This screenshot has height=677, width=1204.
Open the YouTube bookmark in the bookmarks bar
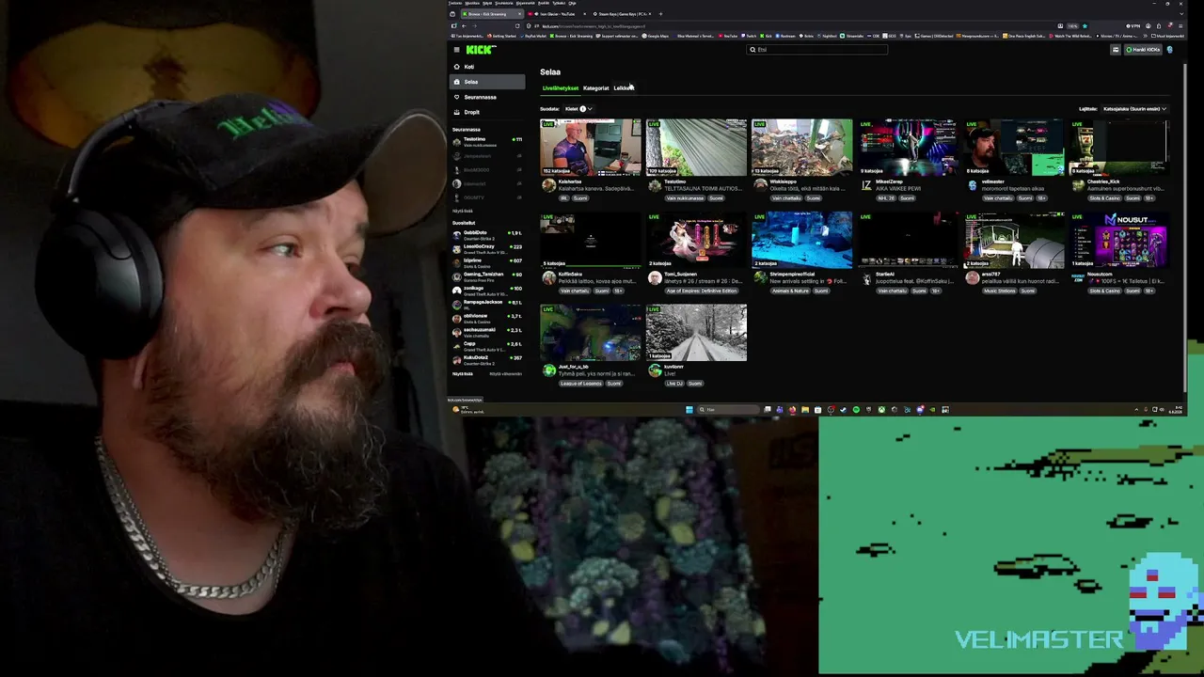click(x=728, y=36)
